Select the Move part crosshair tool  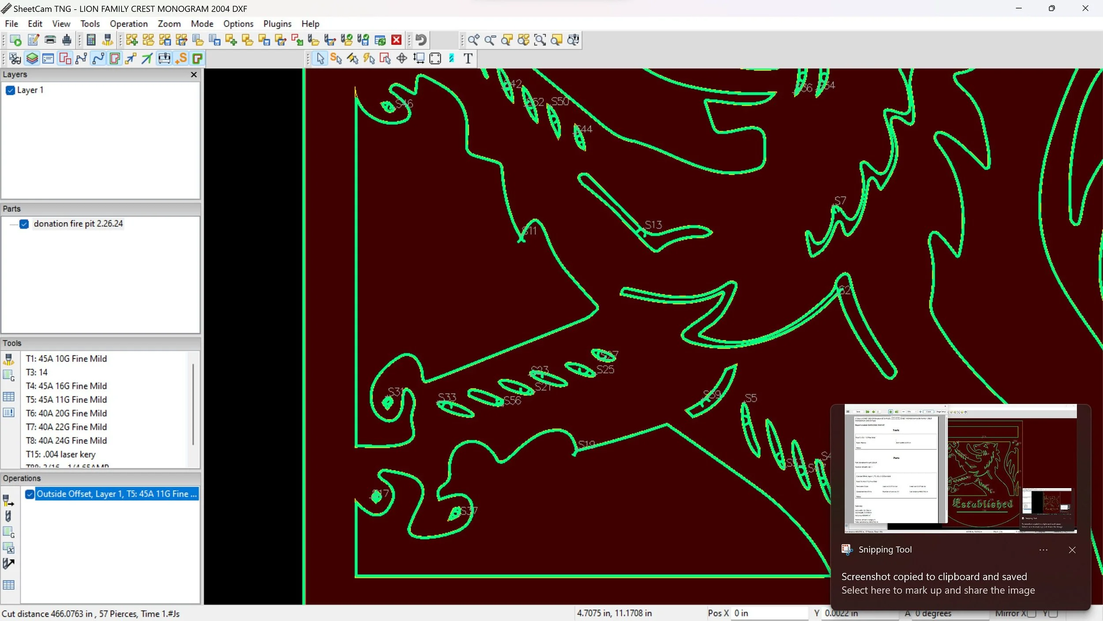click(x=401, y=58)
